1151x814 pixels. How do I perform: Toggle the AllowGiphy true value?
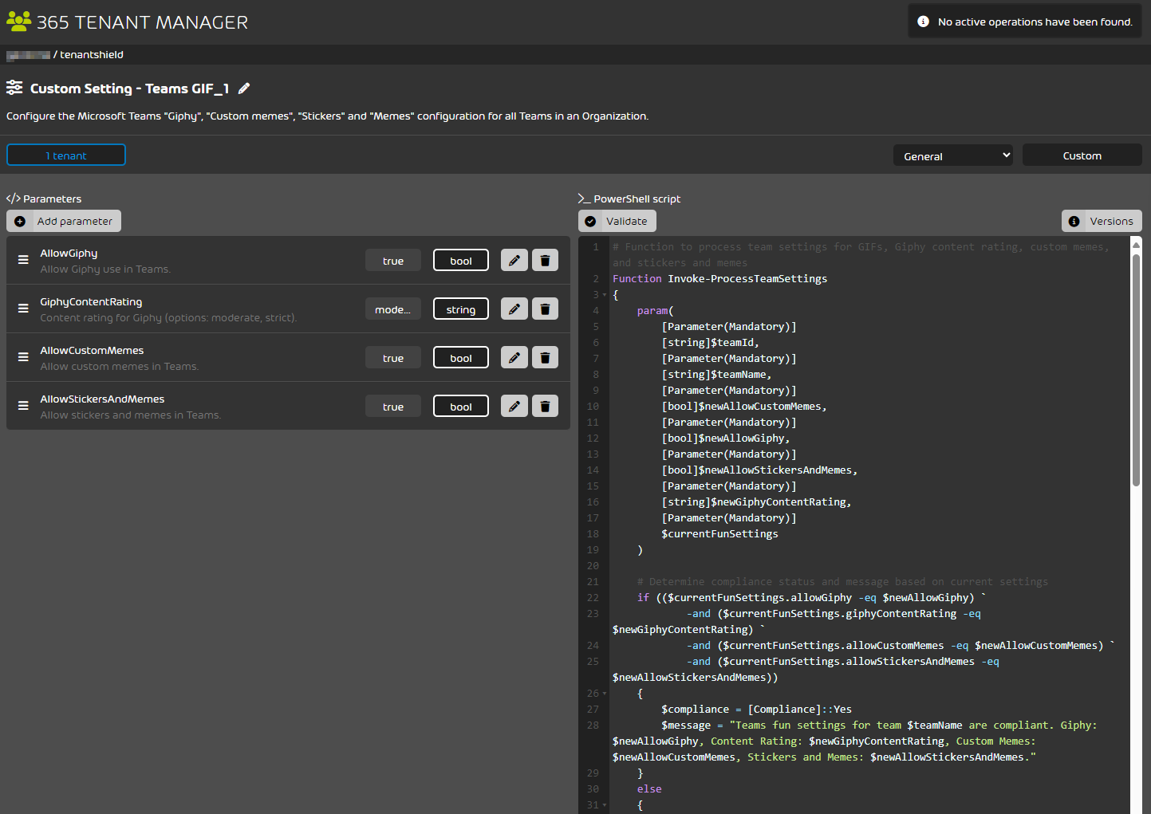(x=392, y=260)
